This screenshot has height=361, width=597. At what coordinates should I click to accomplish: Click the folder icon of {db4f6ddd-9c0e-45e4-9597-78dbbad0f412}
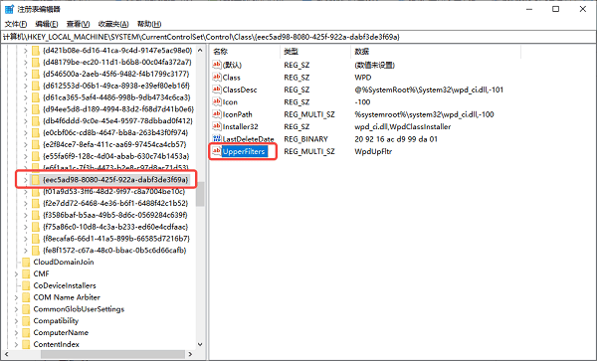point(36,121)
